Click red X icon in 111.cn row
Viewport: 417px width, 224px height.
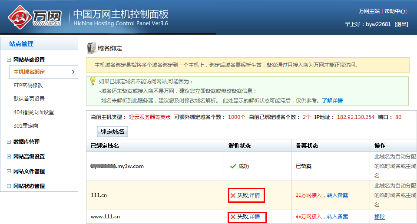tap(233, 195)
